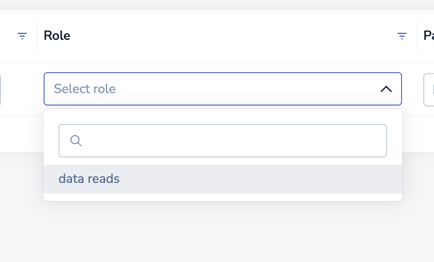The height and width of the screenshot is (262, 434).
Task: Collapse role dropdown with the chevron arrow
Action: (x=386, y=89)
